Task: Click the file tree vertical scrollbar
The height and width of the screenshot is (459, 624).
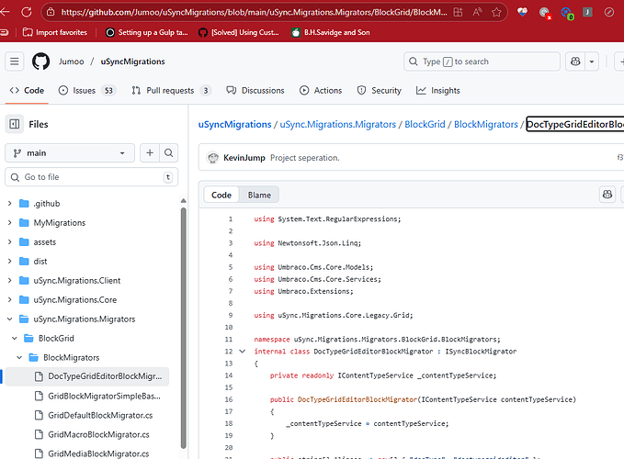Action: pos(183,328)
